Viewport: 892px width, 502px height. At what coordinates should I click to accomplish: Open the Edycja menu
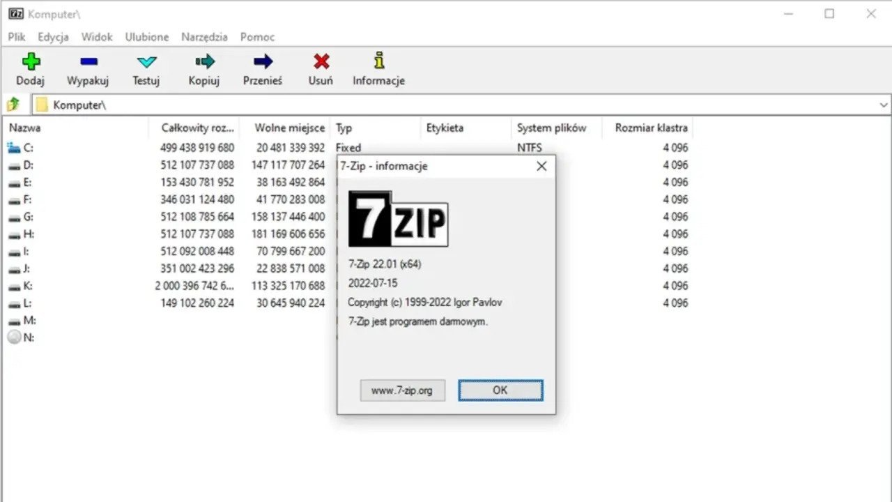click(x=53, y=37)
